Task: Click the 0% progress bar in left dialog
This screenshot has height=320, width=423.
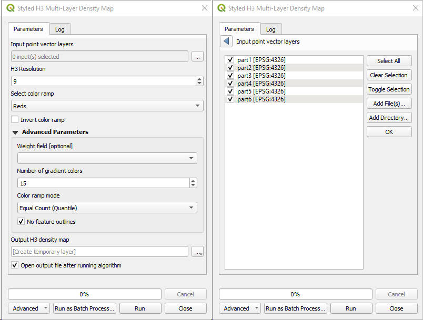Action: pyautogui.click(x=84, y=294)
